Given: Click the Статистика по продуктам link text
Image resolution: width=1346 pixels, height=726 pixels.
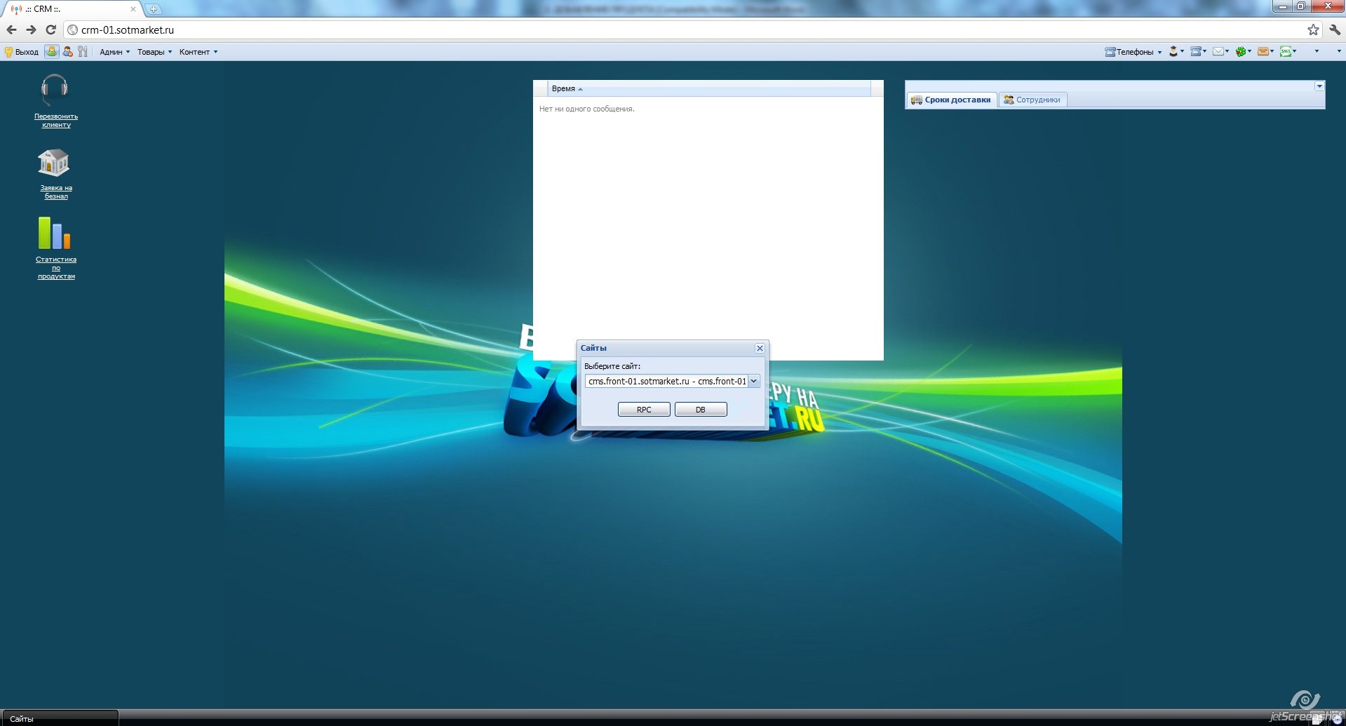Looking at the screenshot, I should tap(56, 268).
